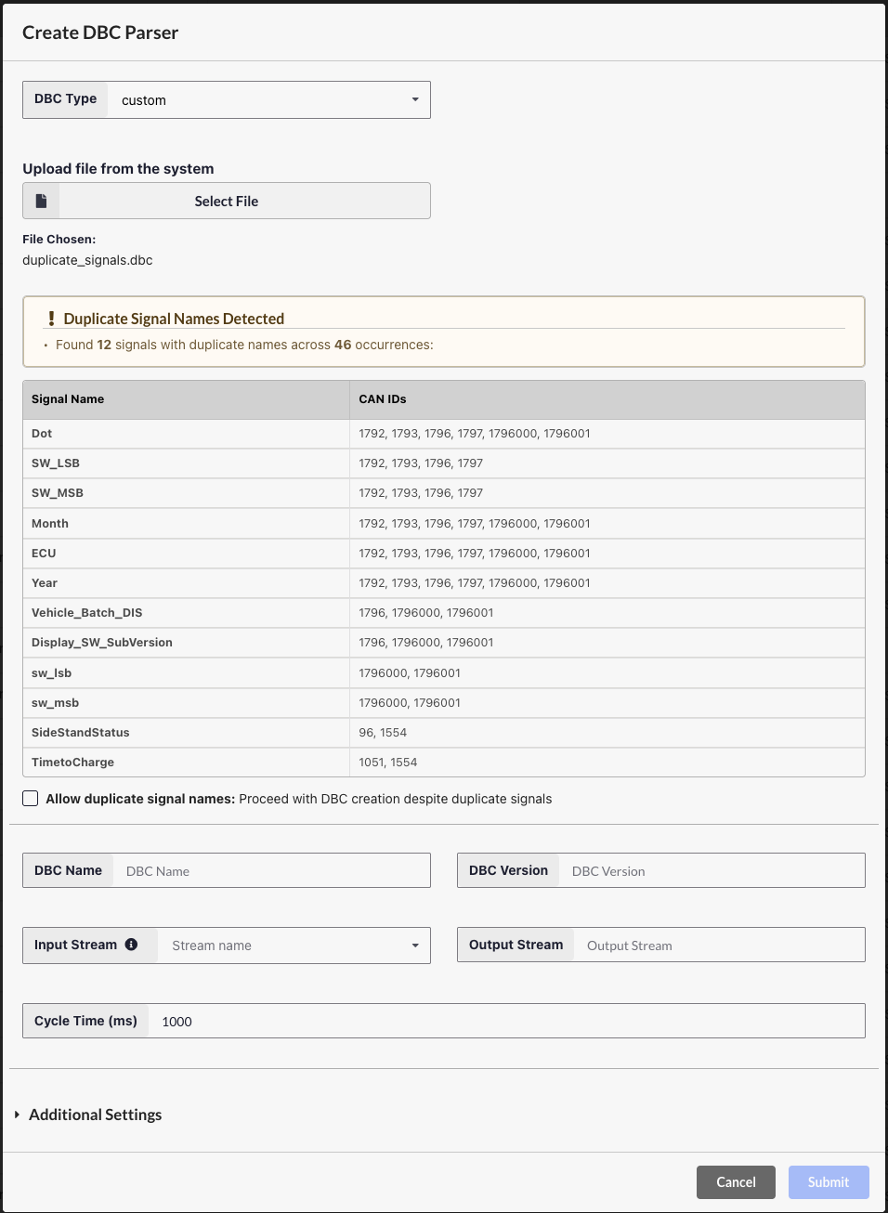Focus the Output Stream input field
This screenshot has width=888, height=1213.
pyautogui.click(x=720, y=945)
